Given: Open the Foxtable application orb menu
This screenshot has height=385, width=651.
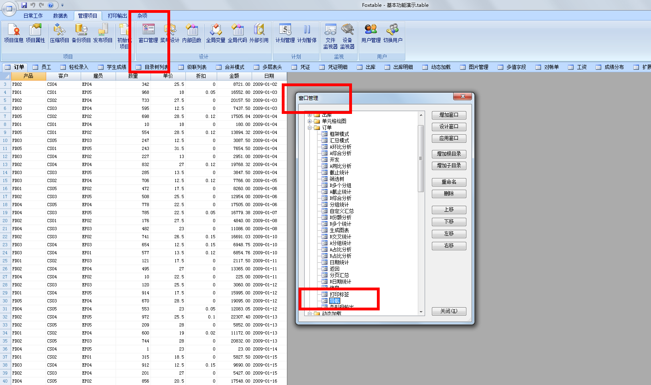Looking at the screenshot, I should 9,8.
